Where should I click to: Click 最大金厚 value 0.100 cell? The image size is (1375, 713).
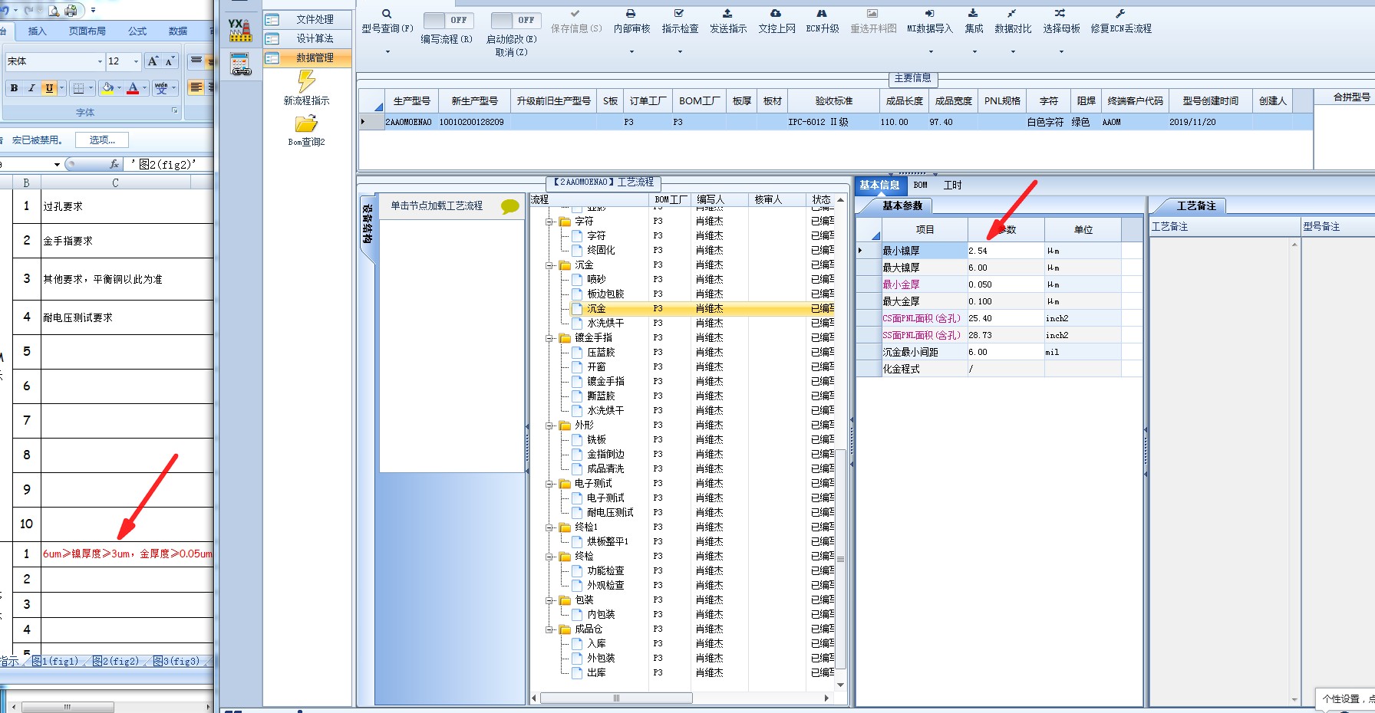click(1005, 301)
